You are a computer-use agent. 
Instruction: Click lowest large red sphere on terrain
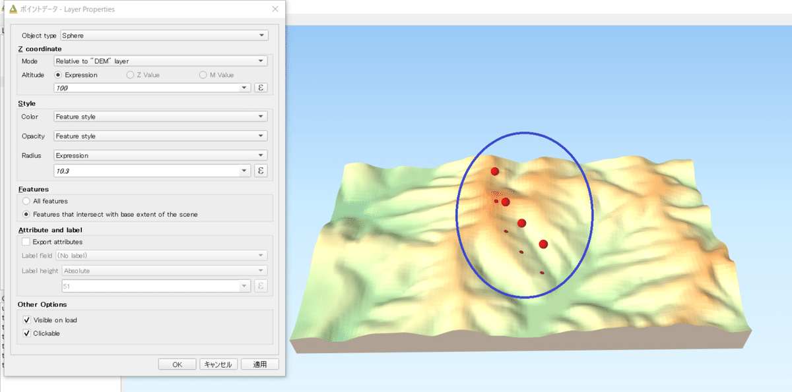tap(543, 244)
